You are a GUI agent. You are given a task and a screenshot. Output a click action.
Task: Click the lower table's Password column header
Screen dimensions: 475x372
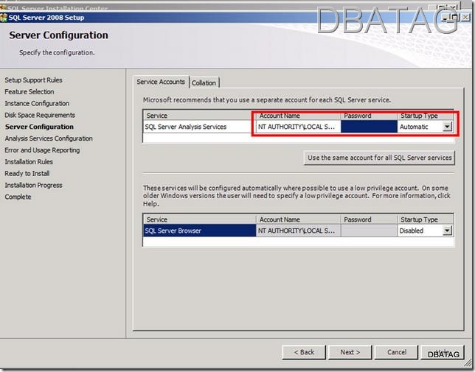pyautogui.click(x=369, y=220)
